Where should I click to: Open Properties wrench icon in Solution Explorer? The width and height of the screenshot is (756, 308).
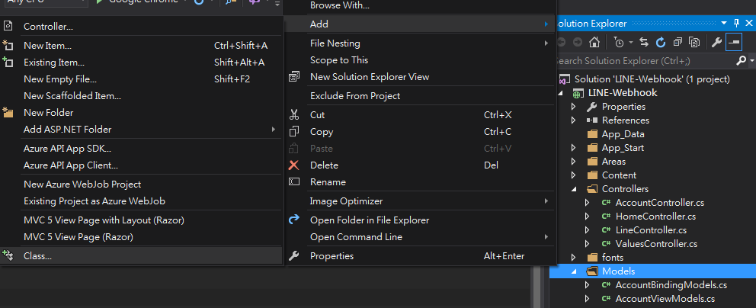716,43
